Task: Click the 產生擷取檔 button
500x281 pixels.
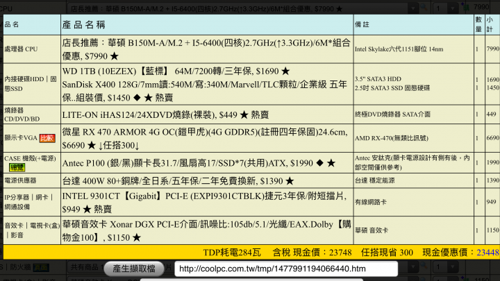Action: [133, 269]
